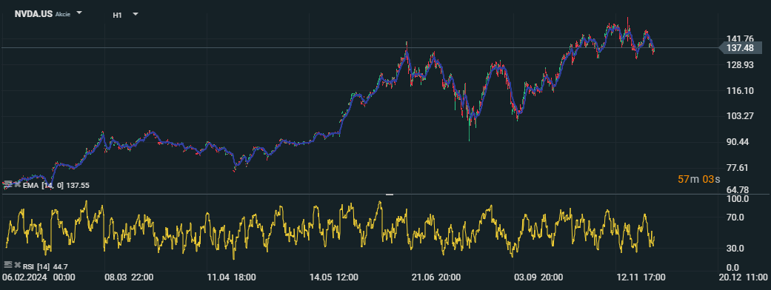Click the H1 interval label

(x=117, y=16)
